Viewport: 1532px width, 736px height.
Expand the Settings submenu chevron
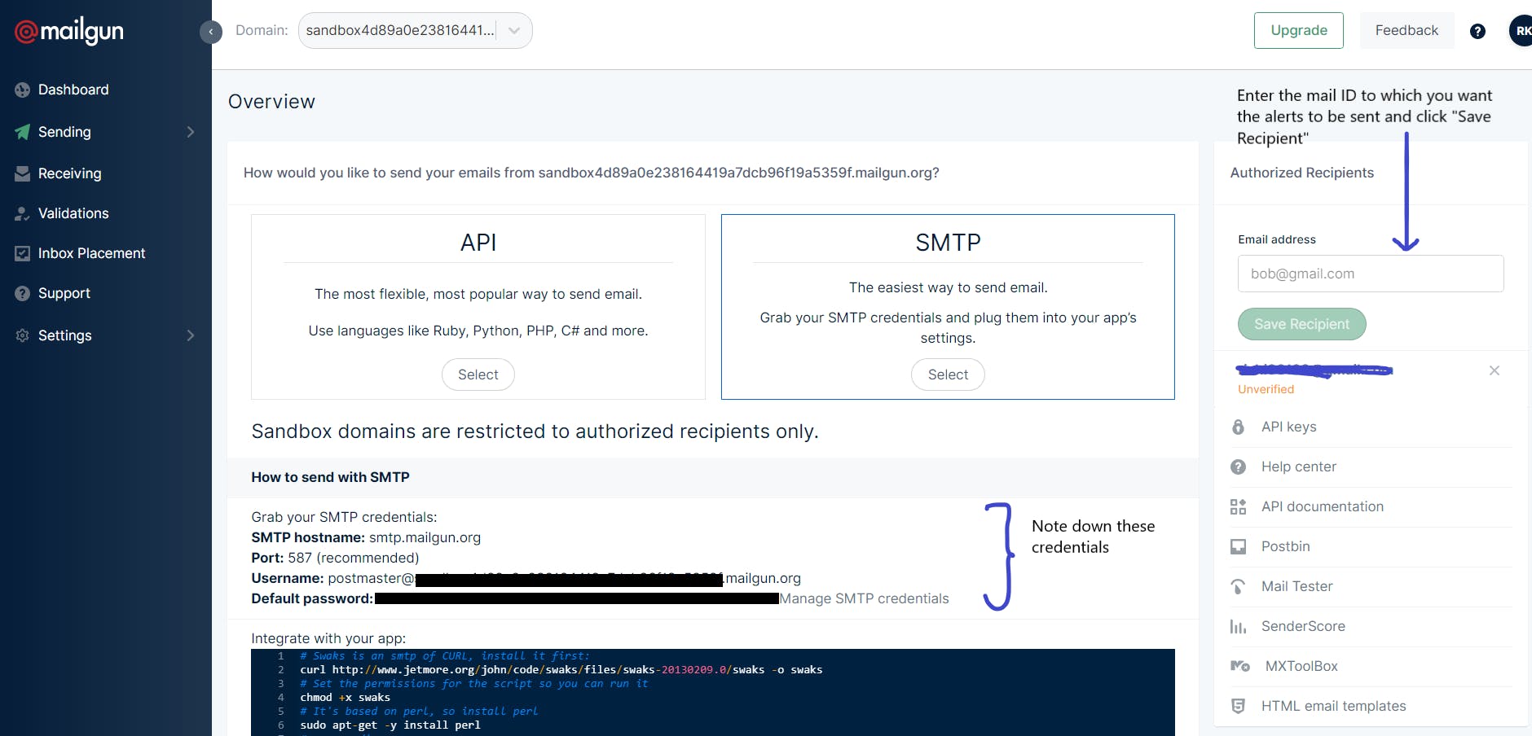[x=191, y=335]
